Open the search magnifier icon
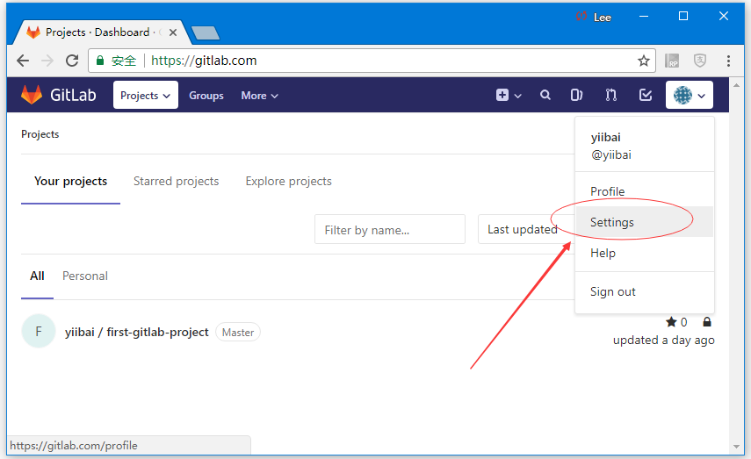 coord(545,96)
